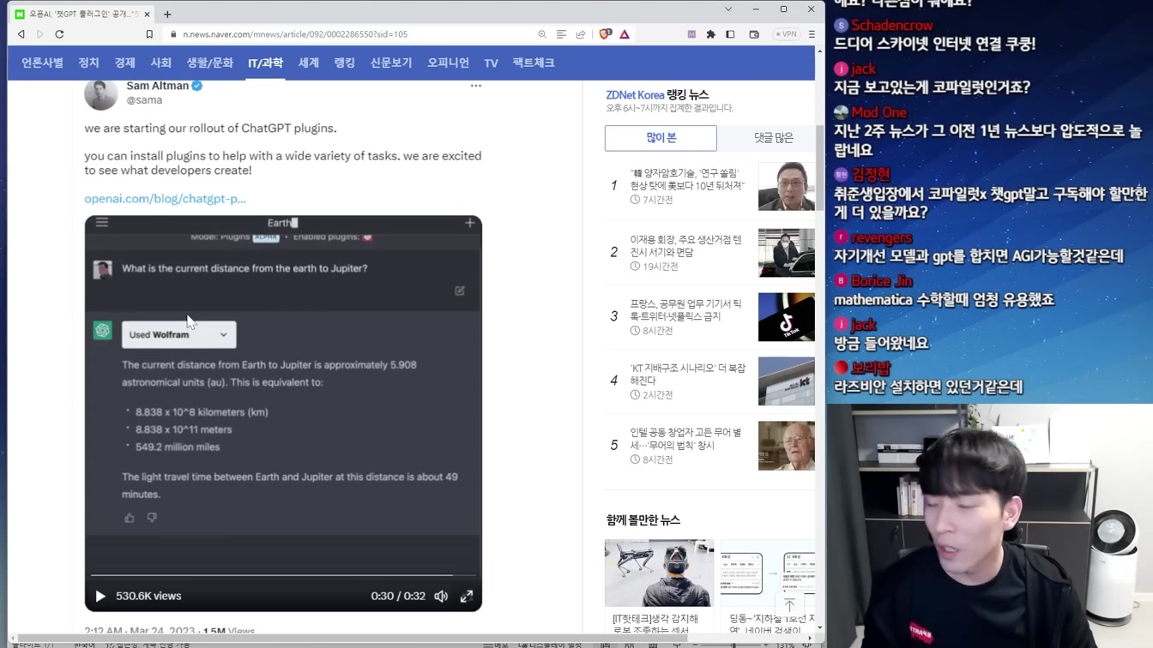The image size is (1153, 648).
Task: Open the 신문보기 section
Action: click(391, 63)
